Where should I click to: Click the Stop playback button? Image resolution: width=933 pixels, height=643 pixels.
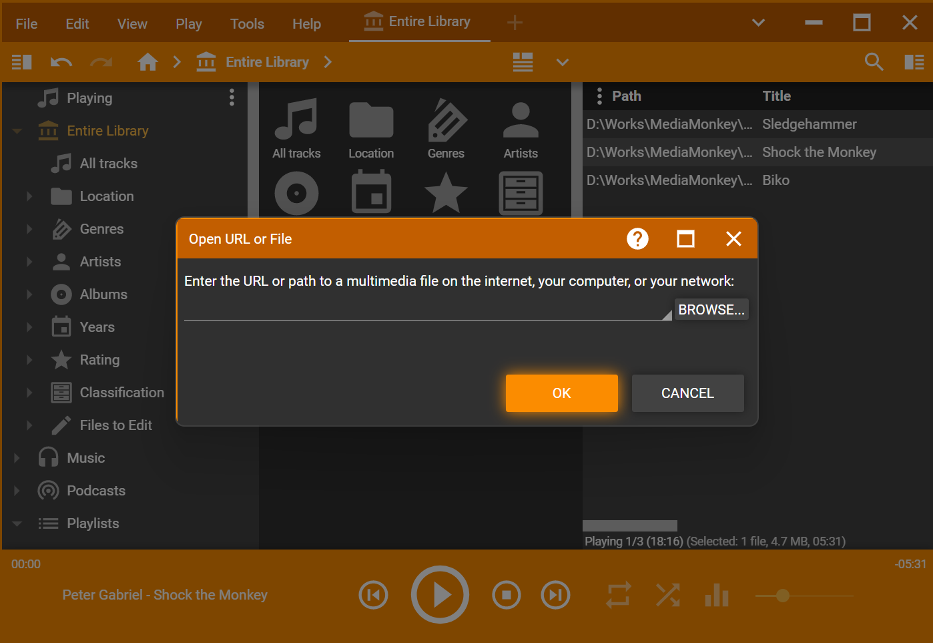click(506, 595)
